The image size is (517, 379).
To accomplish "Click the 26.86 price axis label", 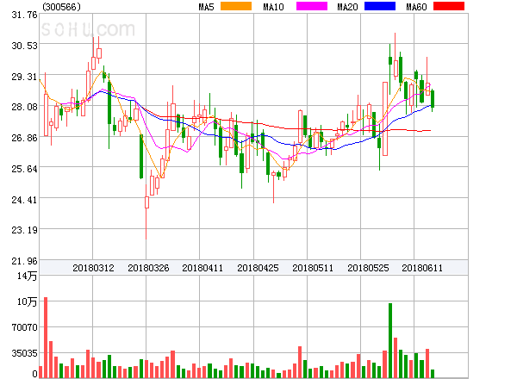I will (24, 138).
